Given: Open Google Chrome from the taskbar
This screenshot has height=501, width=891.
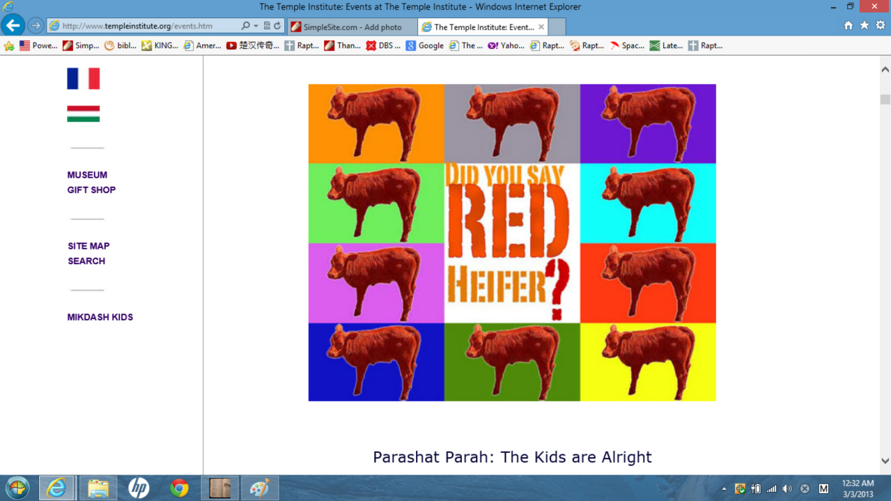Looking at the screenshot, I should click(179, 488).
